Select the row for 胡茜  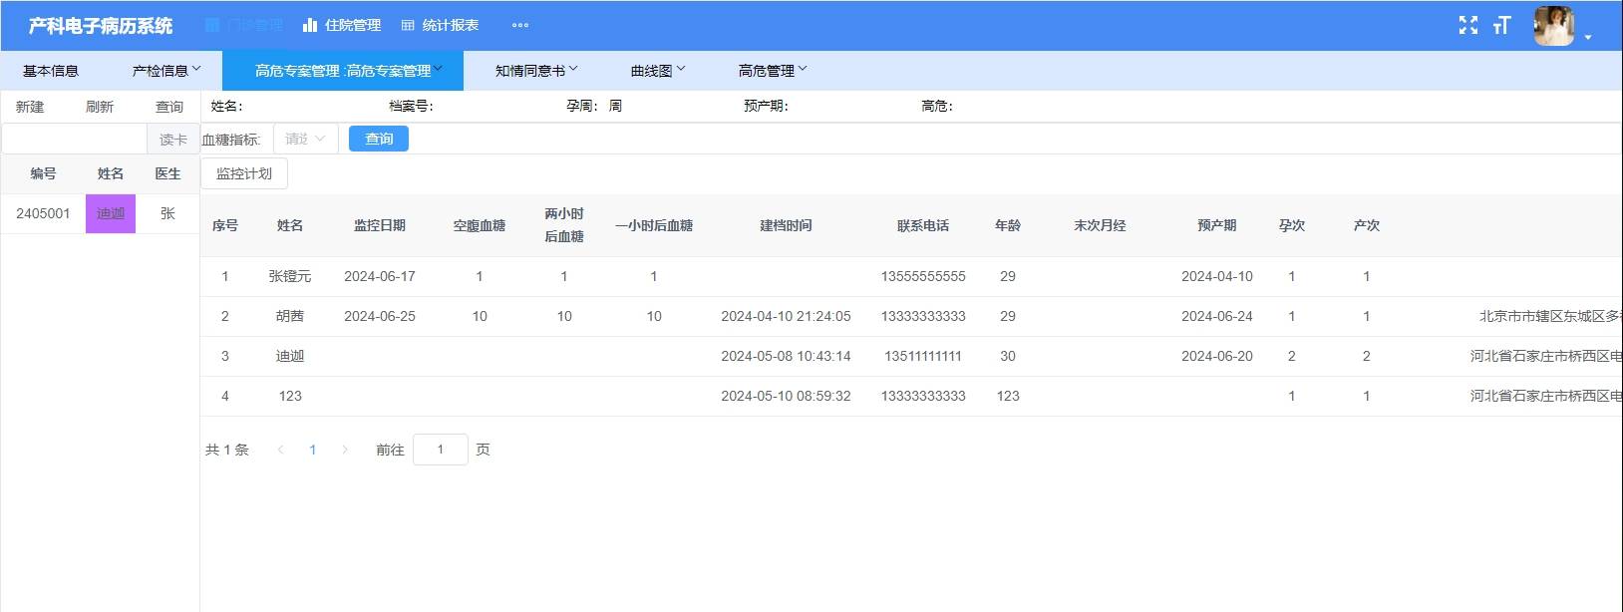(911, 316)
